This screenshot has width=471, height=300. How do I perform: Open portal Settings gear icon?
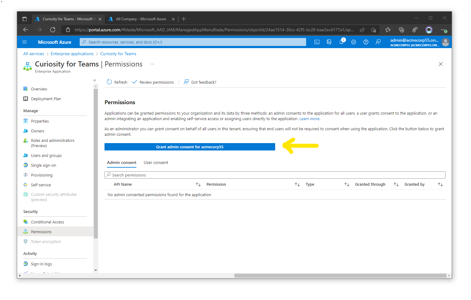pos(354,42)
